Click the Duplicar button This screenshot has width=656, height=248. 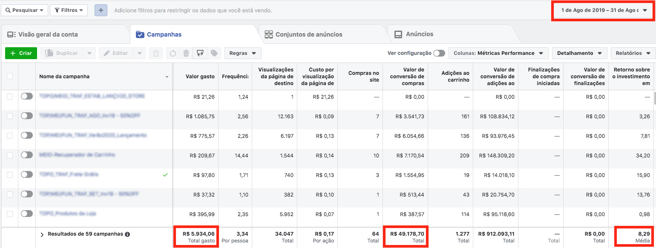(62, 53)
